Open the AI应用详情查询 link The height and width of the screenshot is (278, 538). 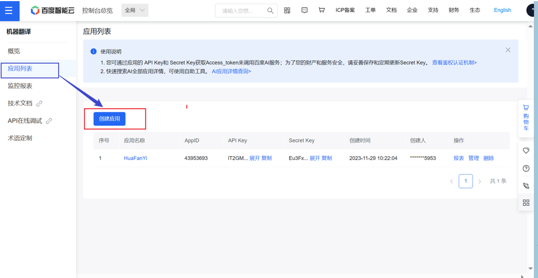point(232,72)
